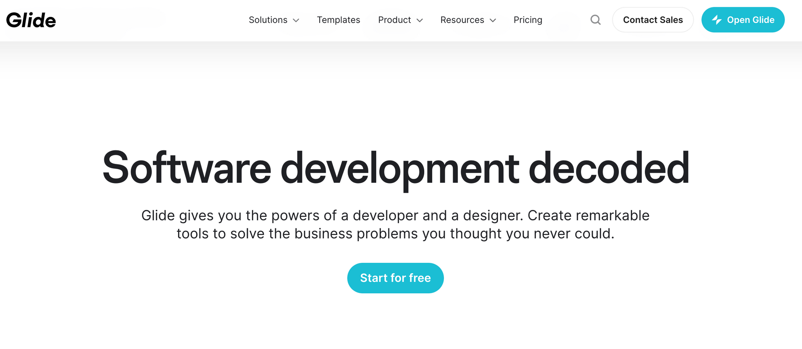This screenshot has width=802, height=349.
Task: Click the Open Glide button
Action: (x=743, y=20)
